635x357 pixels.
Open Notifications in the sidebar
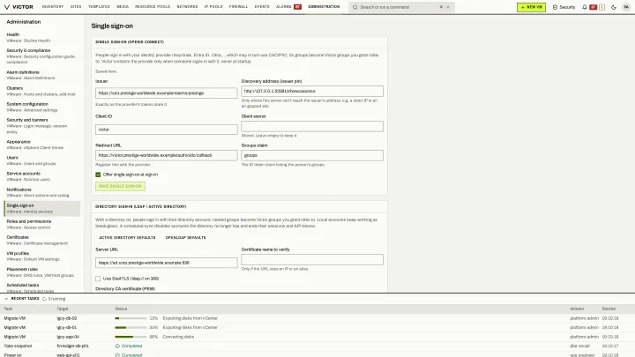(x=41, y=192)
